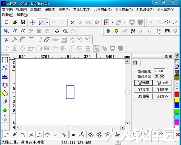Viewport: 181px width, 145px height.
Task: Open the 绘制(D) menu
Action: (x=36, y=10)
